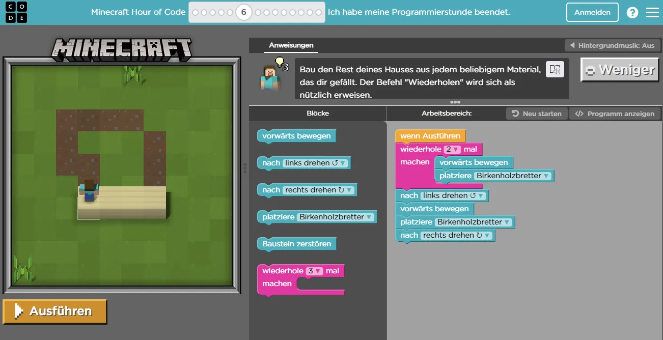Open the help question mark icon
Image resolution: width=663 pixels, height=340 pixels.
click(632, 13)
